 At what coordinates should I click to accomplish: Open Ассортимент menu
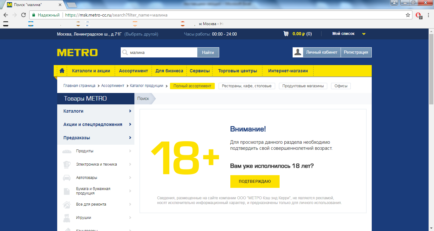tap(133, 71)
